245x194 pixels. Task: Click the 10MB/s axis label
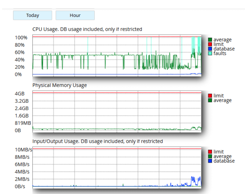[24, 150]
